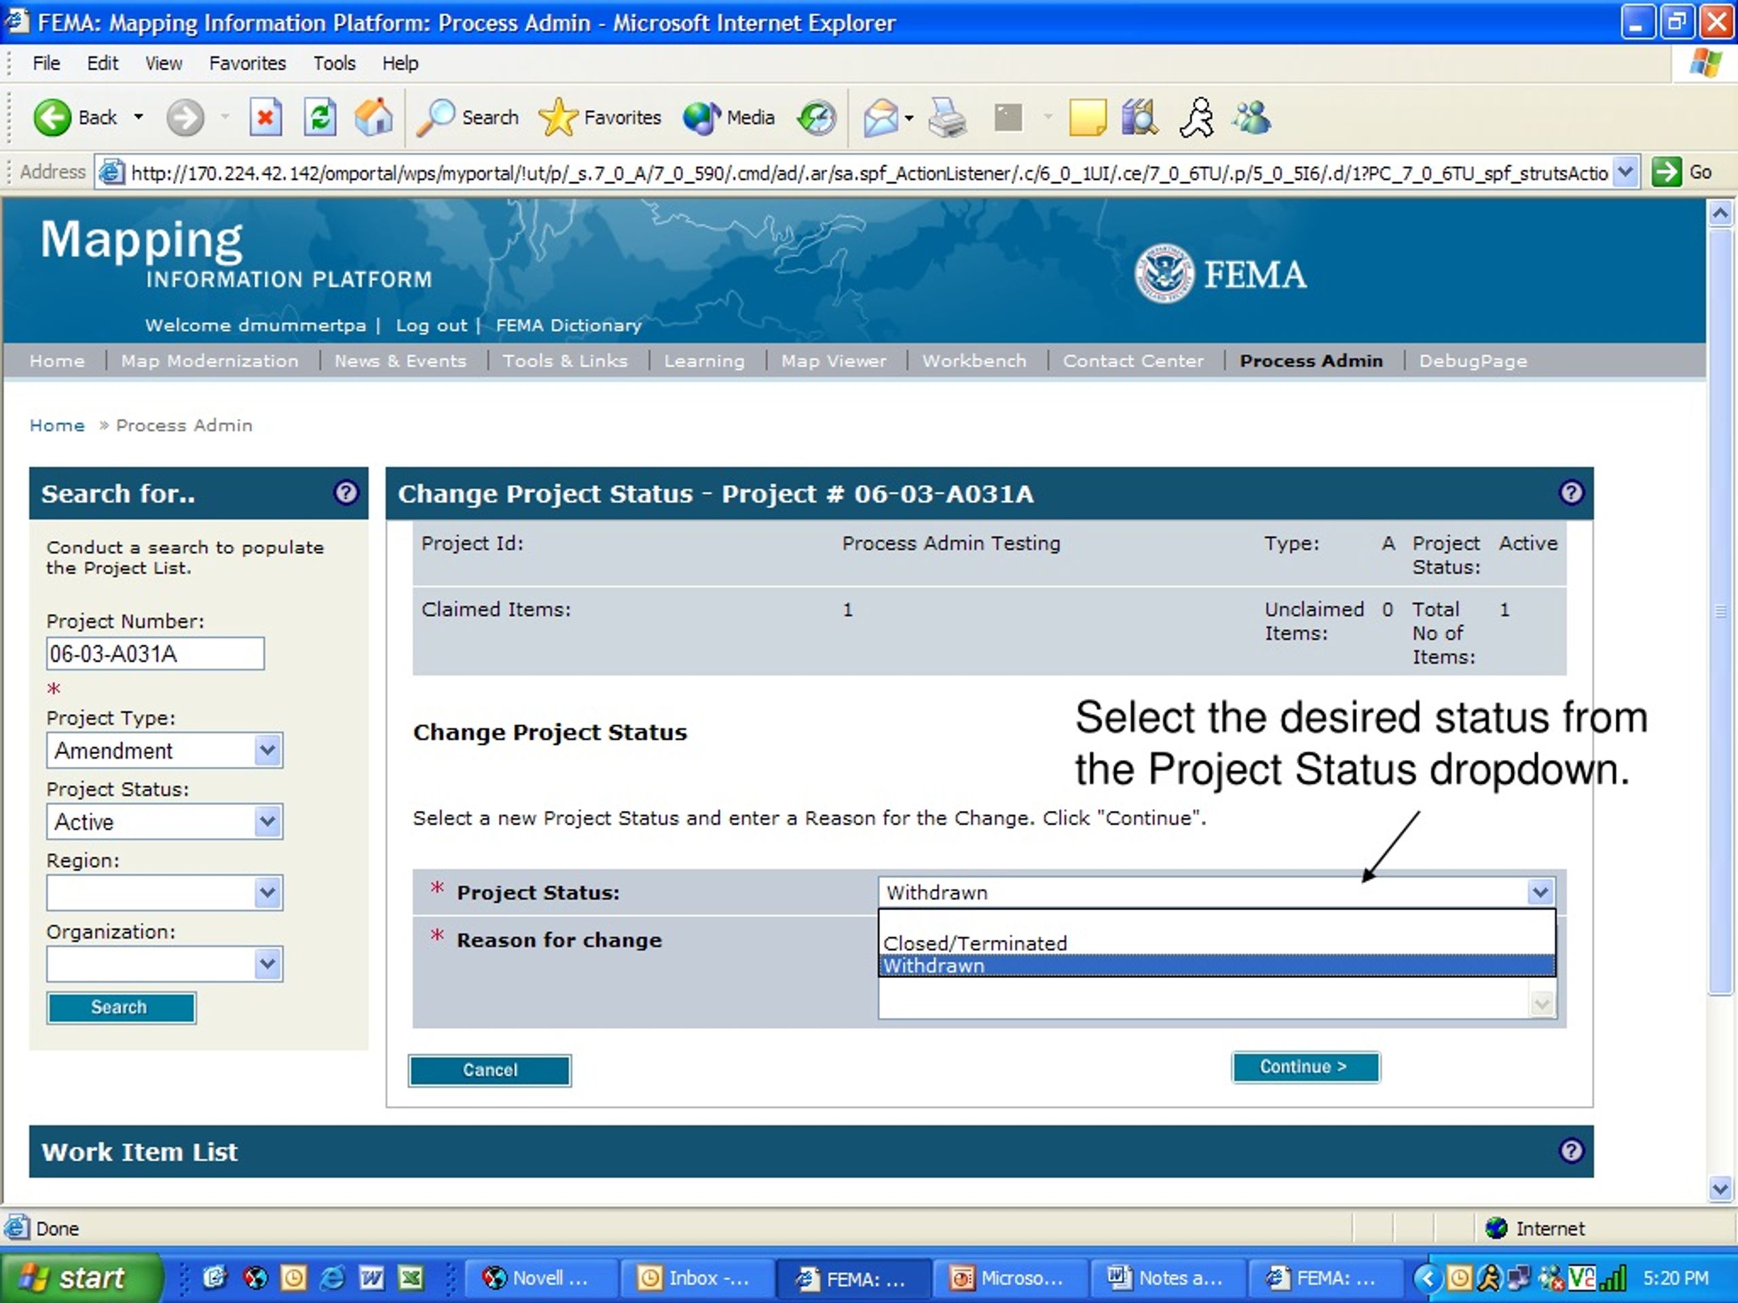Go to Map Modernization tab
The width and height of the screenshot is (1738, 1303).
(210, 360)
